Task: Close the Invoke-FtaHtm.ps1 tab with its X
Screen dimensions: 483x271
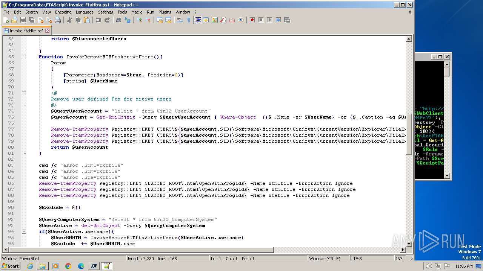Action: tap(48, 31)
